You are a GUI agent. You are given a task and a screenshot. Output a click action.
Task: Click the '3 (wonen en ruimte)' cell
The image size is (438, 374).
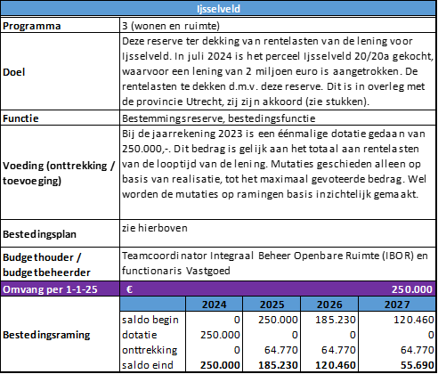tap(278, 26)
